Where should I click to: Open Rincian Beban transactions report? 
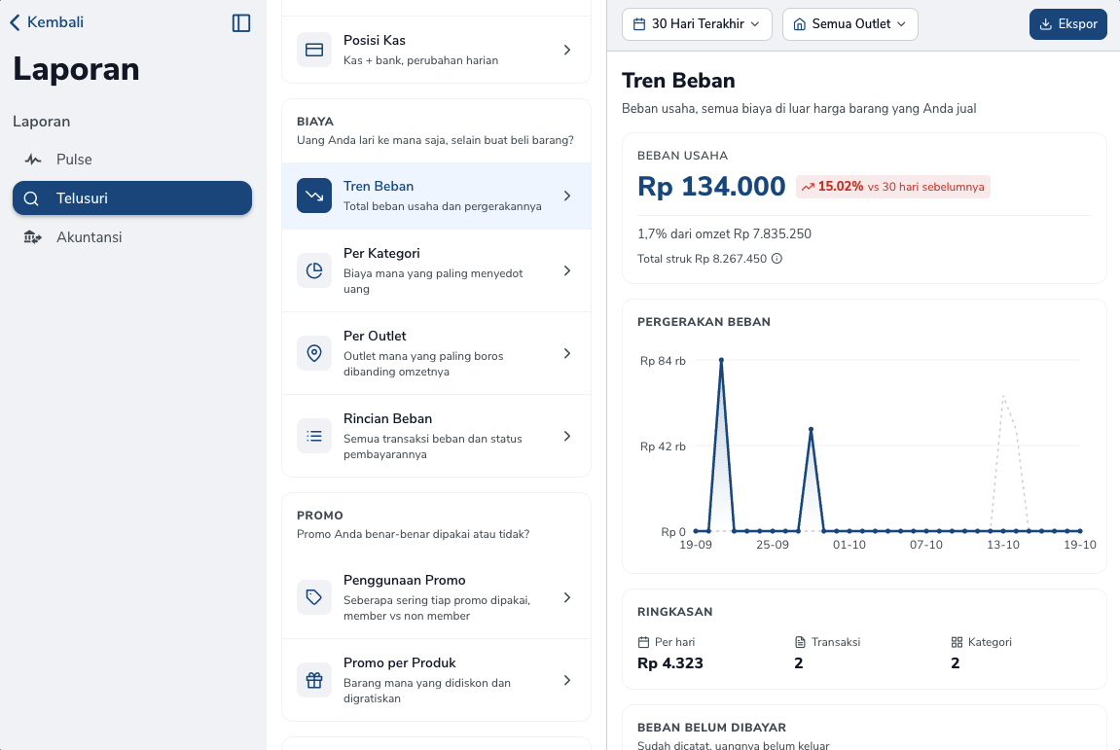437,436
